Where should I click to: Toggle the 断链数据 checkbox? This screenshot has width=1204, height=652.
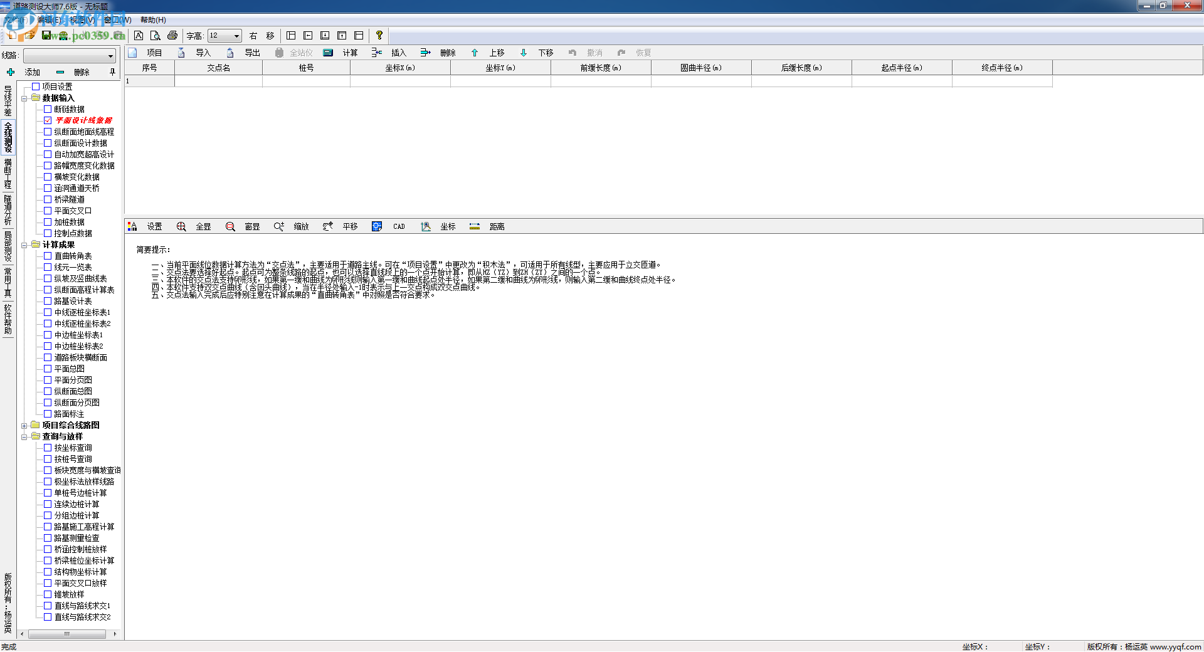click(48, 109)
